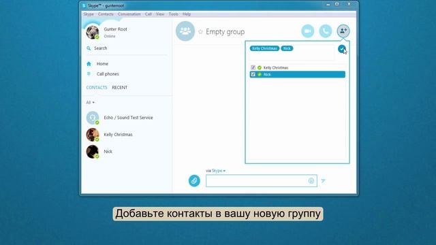Open the Skype menu
The image size is (436, 245).
point(89,14)
